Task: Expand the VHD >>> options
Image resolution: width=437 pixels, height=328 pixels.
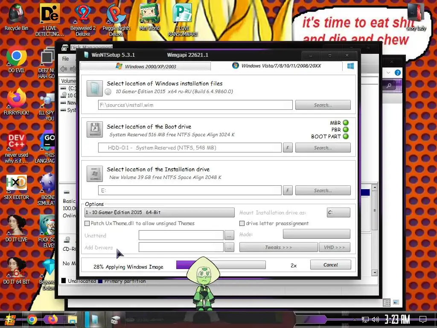Action: [x=335, y=247]
